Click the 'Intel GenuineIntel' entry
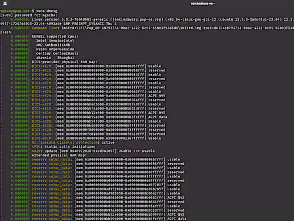This screenshot has height=221, width=294. 55,41
